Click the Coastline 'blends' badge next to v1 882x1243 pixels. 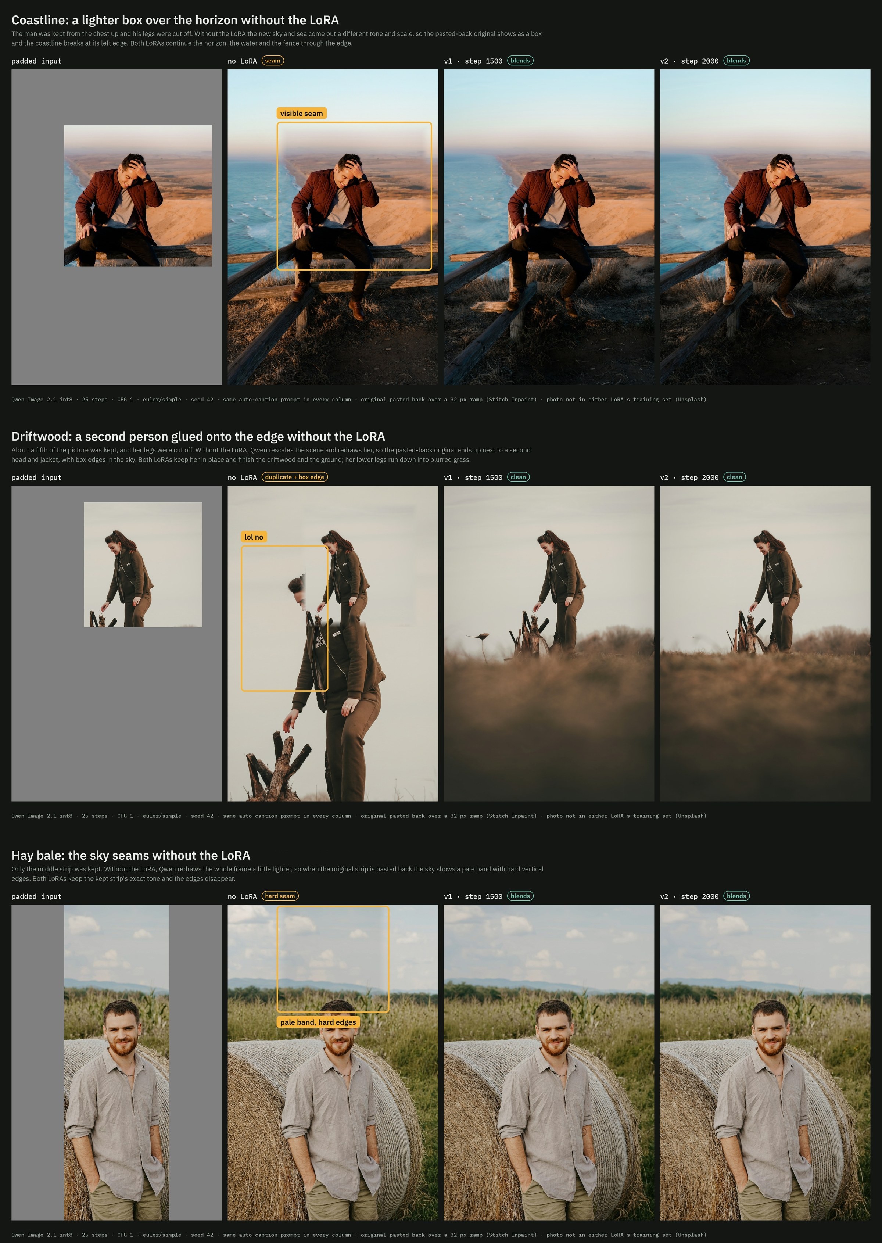coord(520,61)
